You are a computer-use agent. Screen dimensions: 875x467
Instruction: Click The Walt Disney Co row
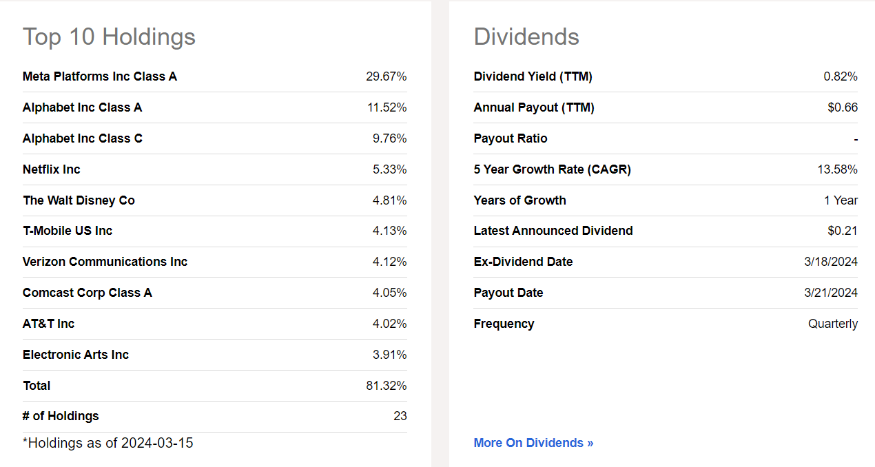79,200
